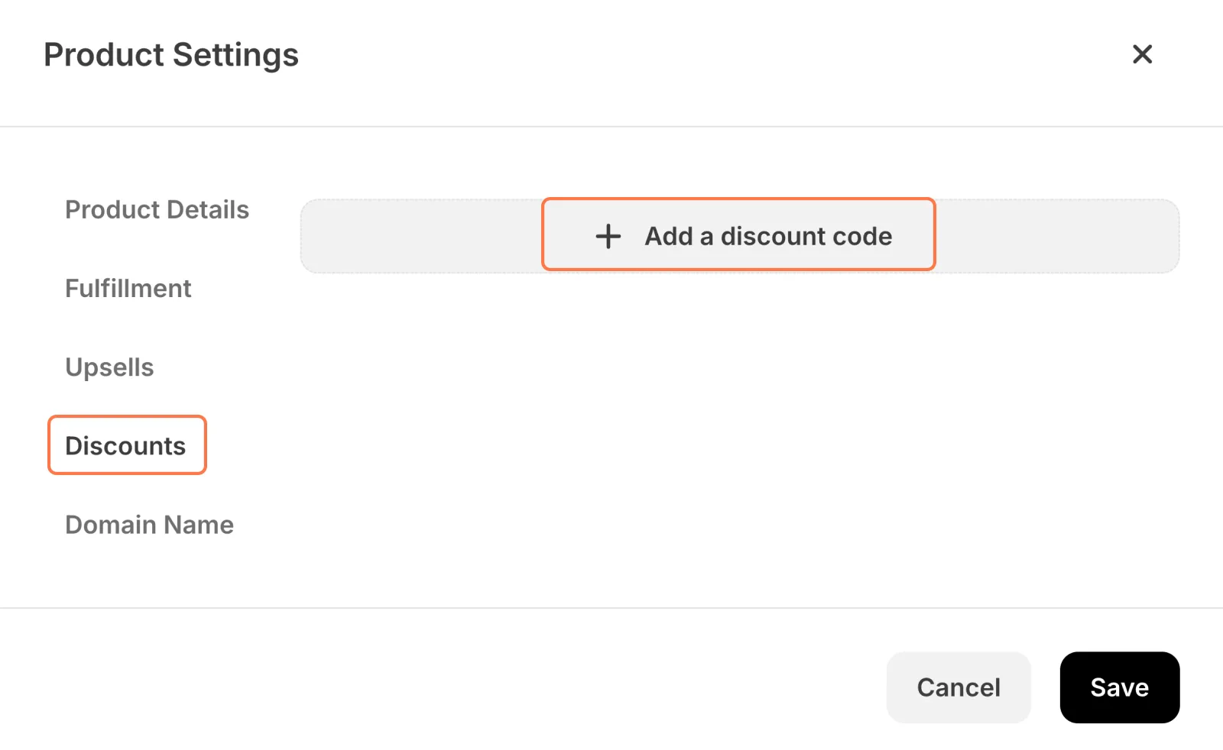Click the Product Settings heading
This screenshot has height=750, width=1223.
click(x=171, y=55)
